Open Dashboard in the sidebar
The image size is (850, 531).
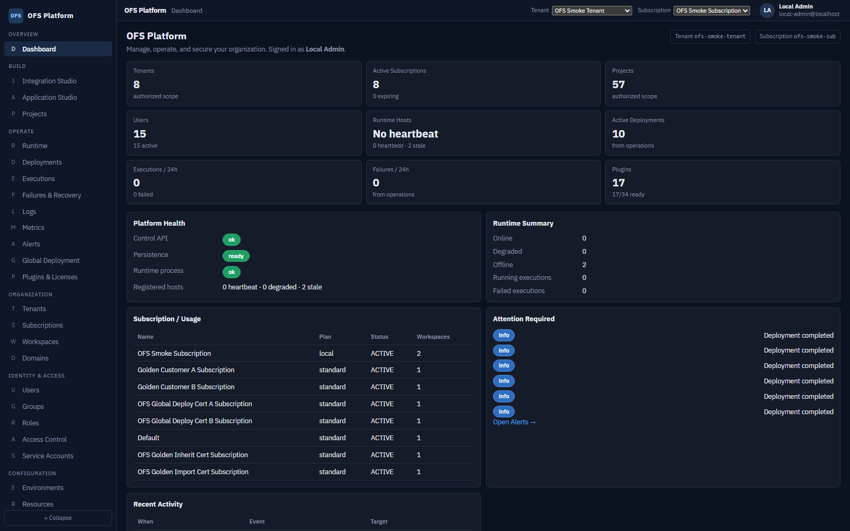click(58, 49)
